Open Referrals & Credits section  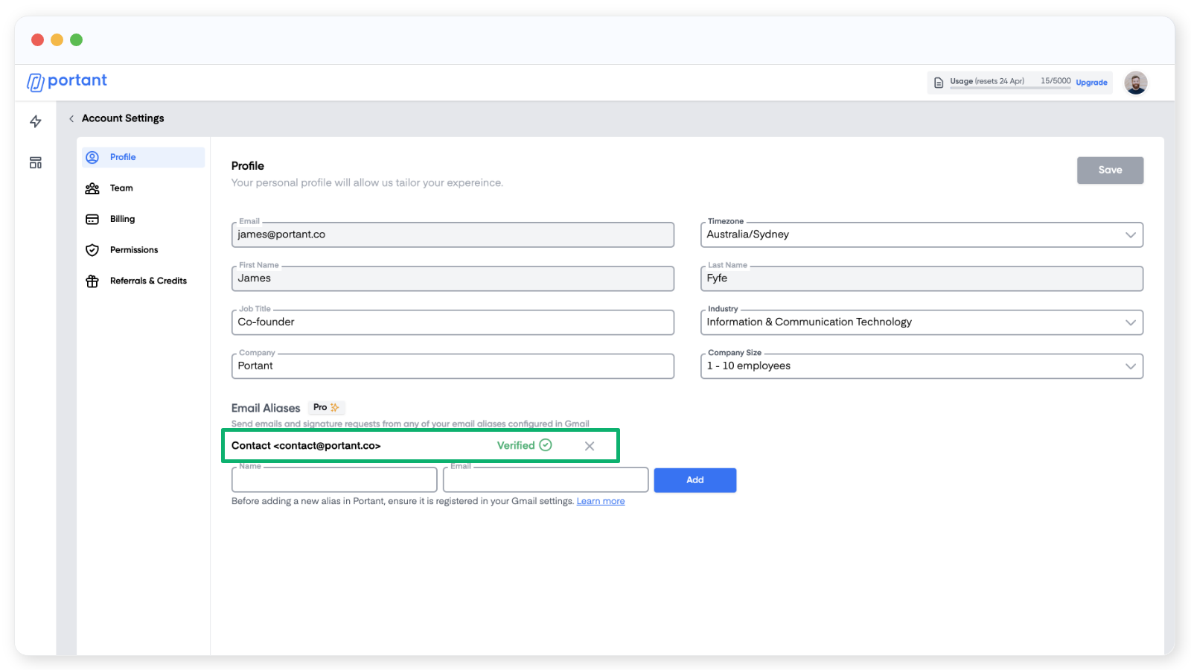pos(148,281)
